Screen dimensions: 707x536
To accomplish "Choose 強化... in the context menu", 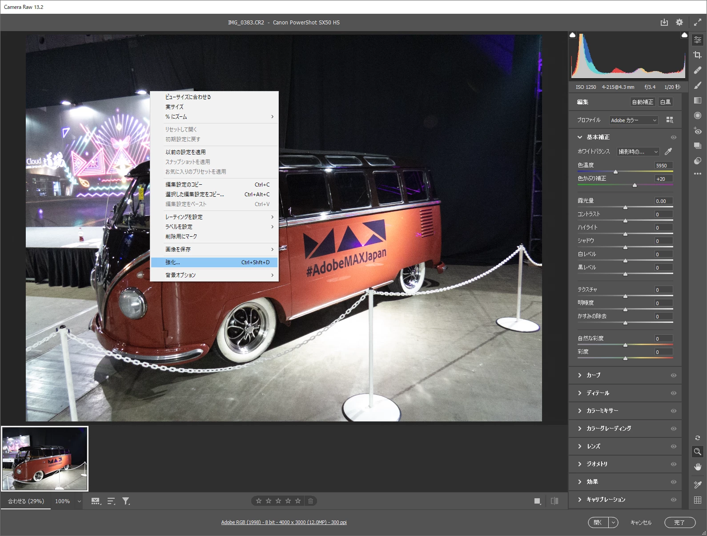I will pyautogui.click(x=214, y=262).
